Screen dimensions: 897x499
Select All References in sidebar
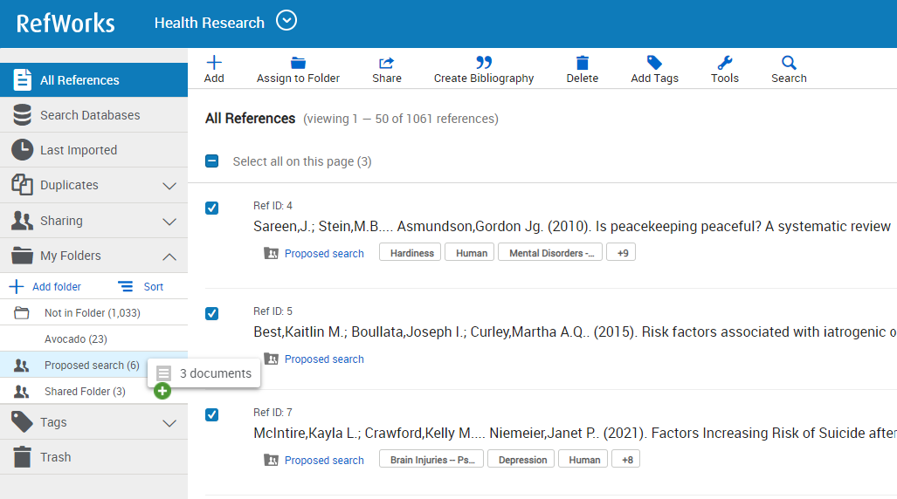(93, 79)
